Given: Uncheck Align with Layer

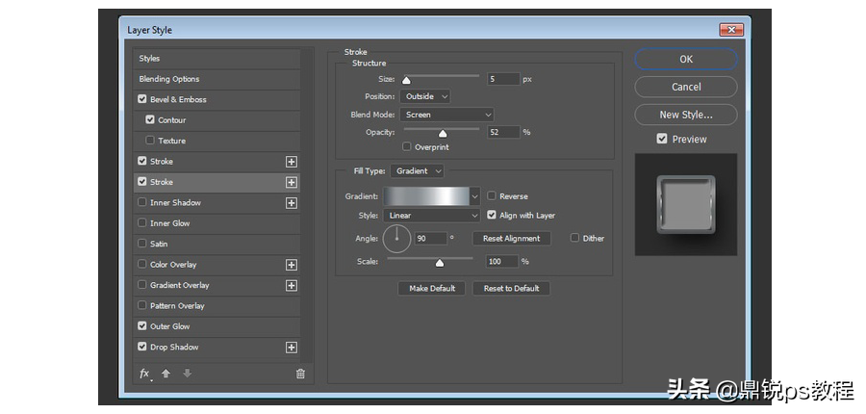Looking at the screenshot, I should (492, 215).
